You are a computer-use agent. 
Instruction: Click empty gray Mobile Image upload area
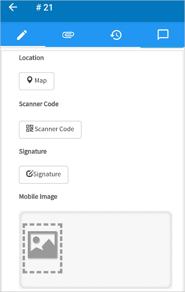click(117, 250)
